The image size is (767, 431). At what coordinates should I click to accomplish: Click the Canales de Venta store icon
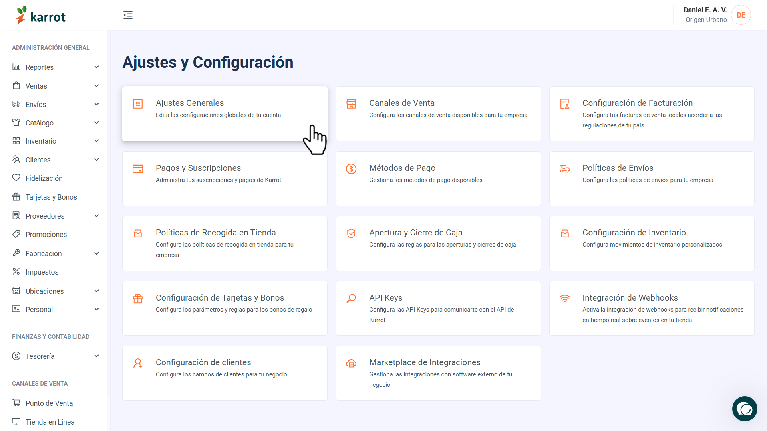click(x=351, y=104)
